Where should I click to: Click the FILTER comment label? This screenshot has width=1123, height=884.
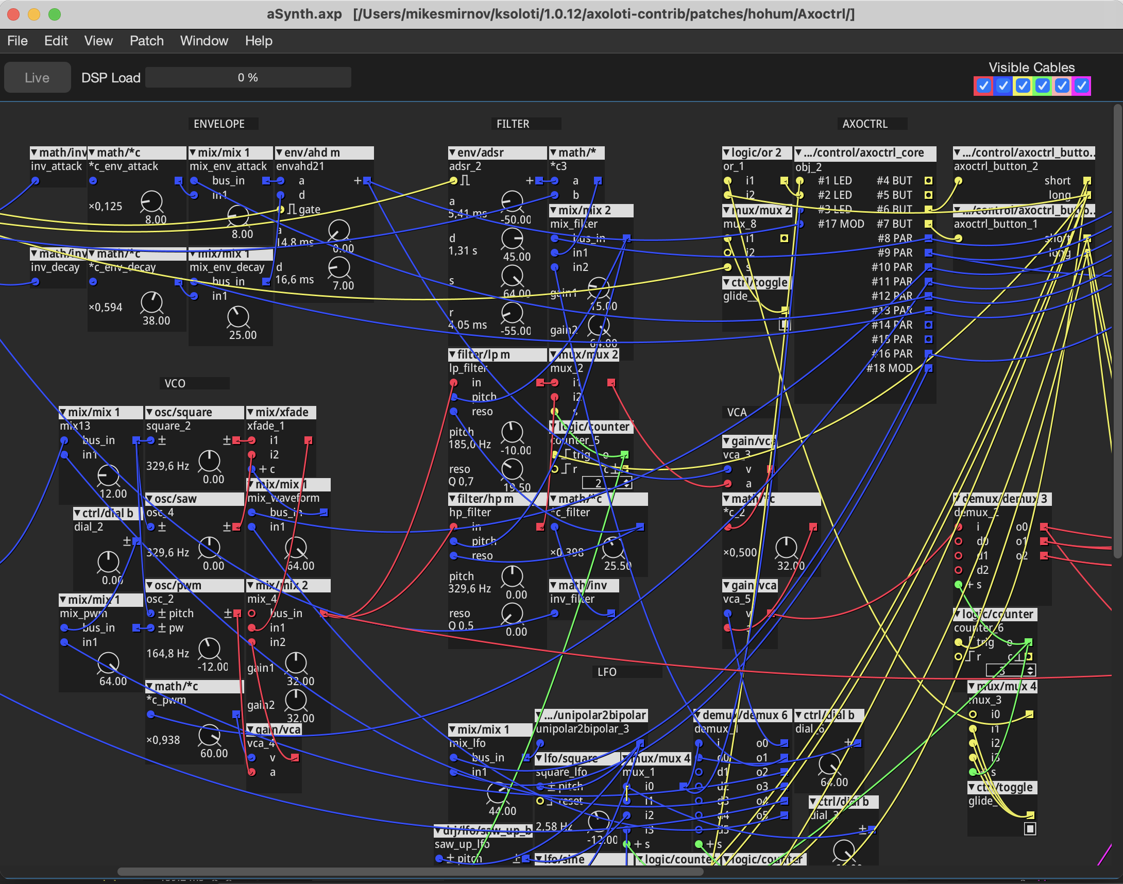click(513, 124)
